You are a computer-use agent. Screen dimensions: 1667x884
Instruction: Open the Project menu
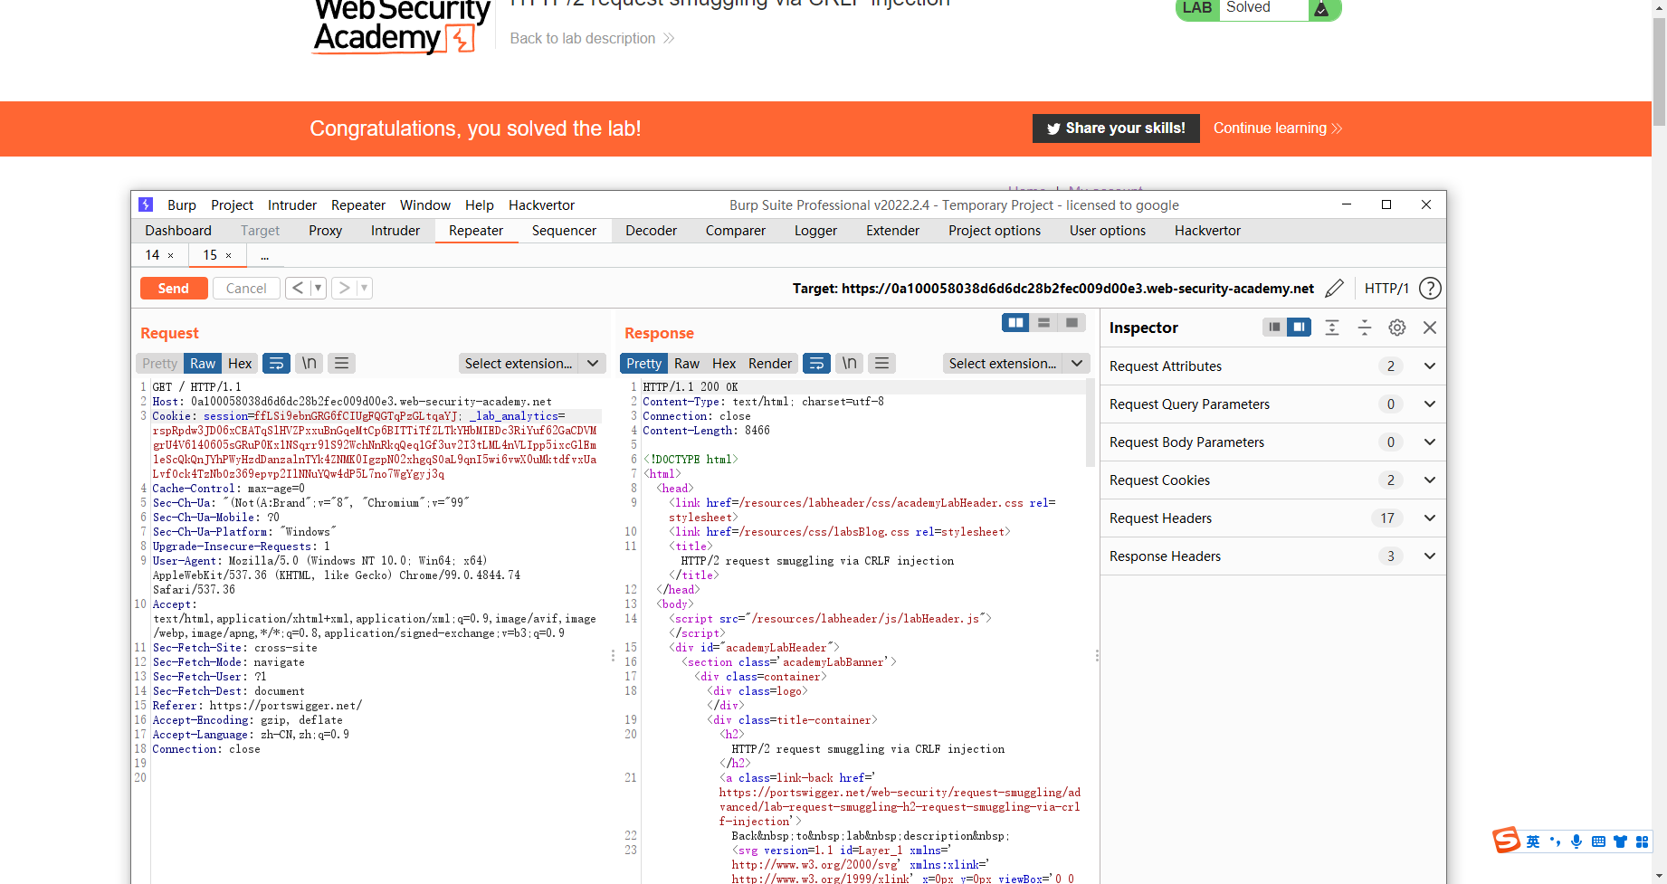click(x=232, y=205)
